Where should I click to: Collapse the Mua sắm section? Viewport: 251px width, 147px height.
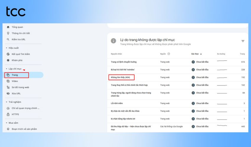(6, 123)
